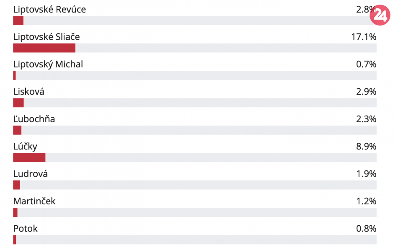398x250 pixels.
Task: Click the Lúčky red bar
Action: [x=29, y=157]
